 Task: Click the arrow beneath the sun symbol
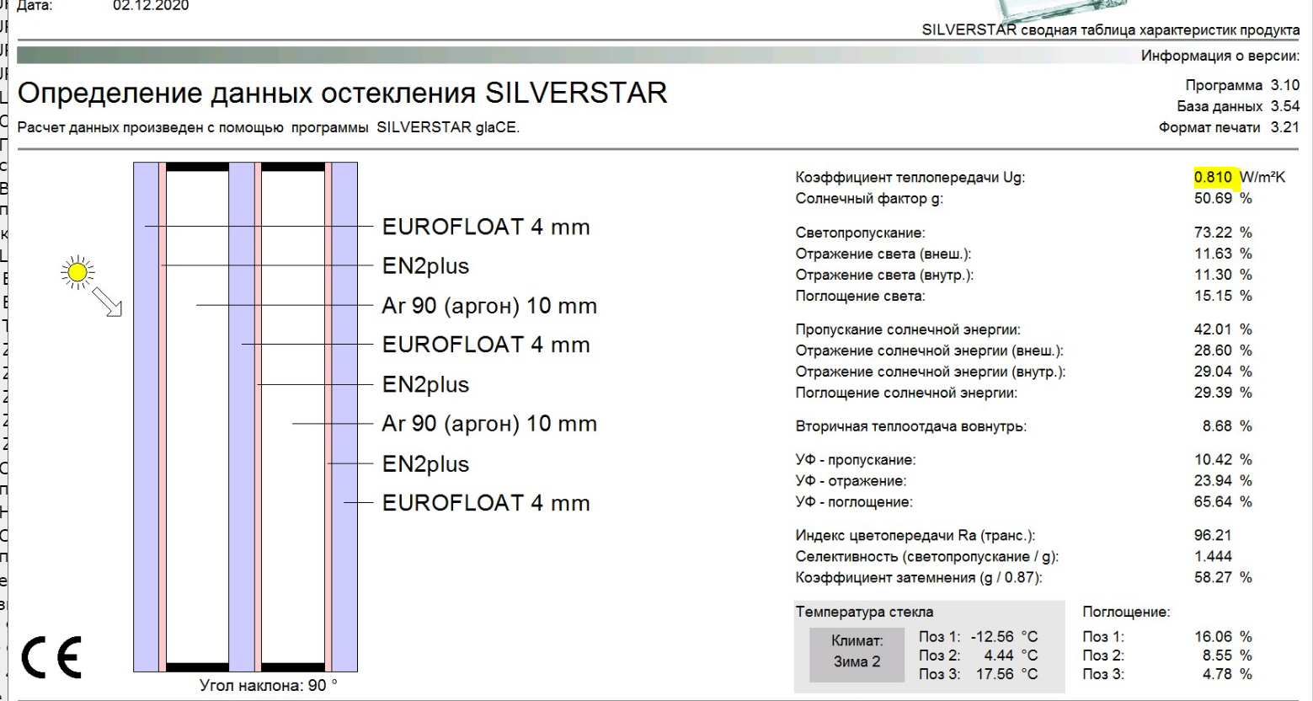[x=108, y=302]
